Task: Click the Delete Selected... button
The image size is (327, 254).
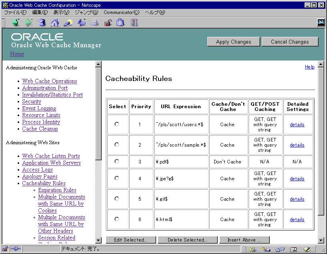Action: pos(187,240)
